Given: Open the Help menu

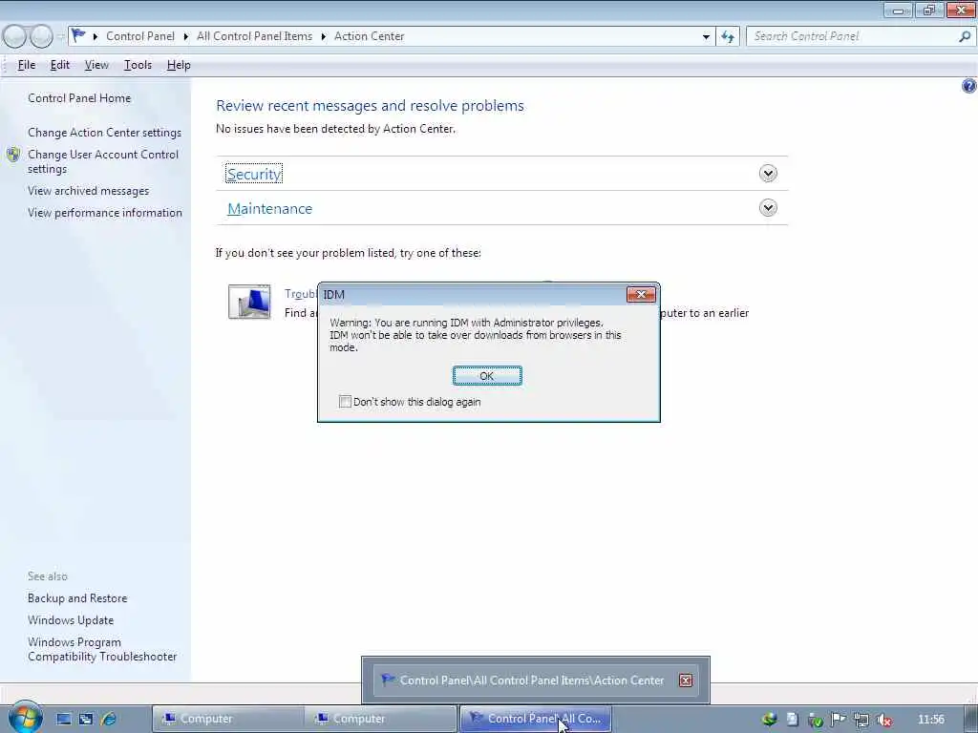Looking at the screenshot, I should (x=179, y=65).
